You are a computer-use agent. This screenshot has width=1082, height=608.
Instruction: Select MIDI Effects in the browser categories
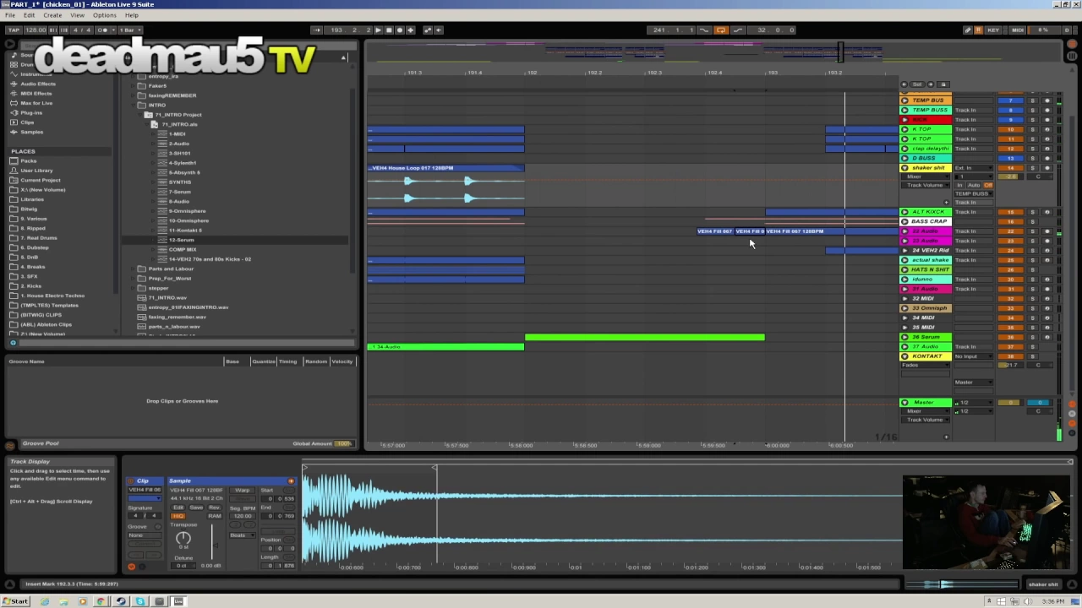pos(36,93)
